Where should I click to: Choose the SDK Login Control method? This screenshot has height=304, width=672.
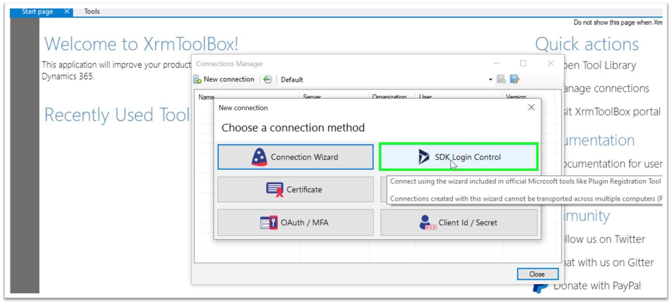458,157
